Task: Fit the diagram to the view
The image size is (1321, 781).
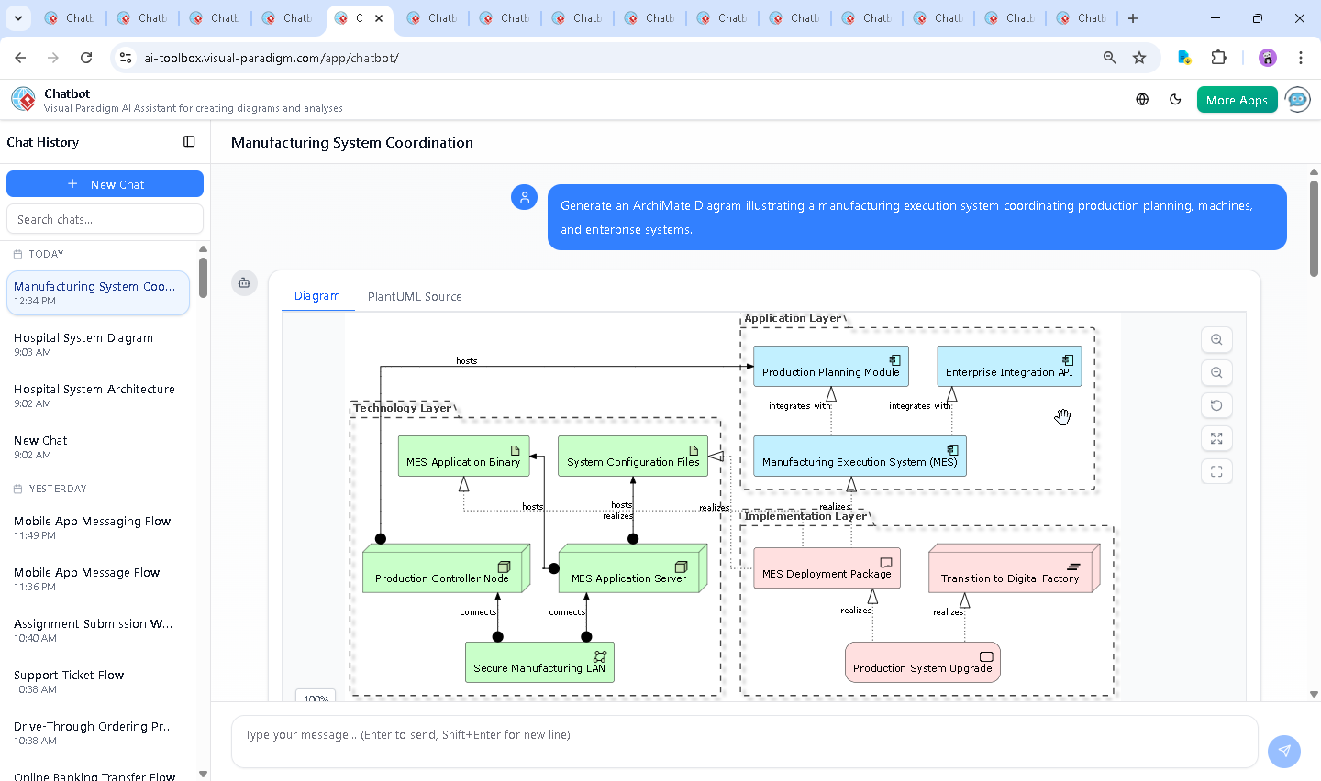Action: 1216,470
